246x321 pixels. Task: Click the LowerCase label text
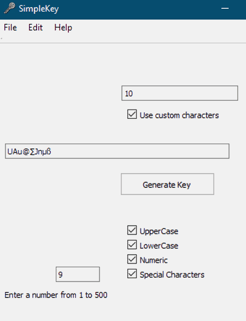(159, 245)
